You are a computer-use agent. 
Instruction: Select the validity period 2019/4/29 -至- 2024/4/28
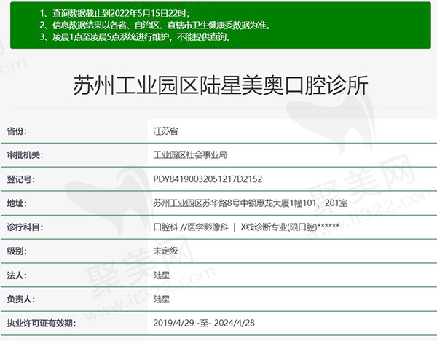(x=204, y=324)
